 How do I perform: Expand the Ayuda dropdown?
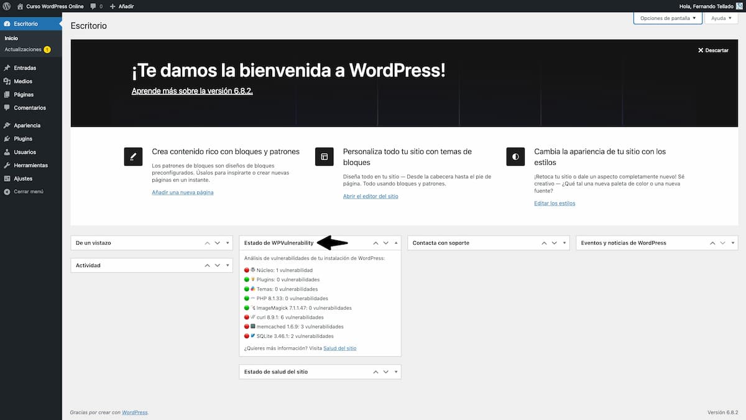pos(721,18)
